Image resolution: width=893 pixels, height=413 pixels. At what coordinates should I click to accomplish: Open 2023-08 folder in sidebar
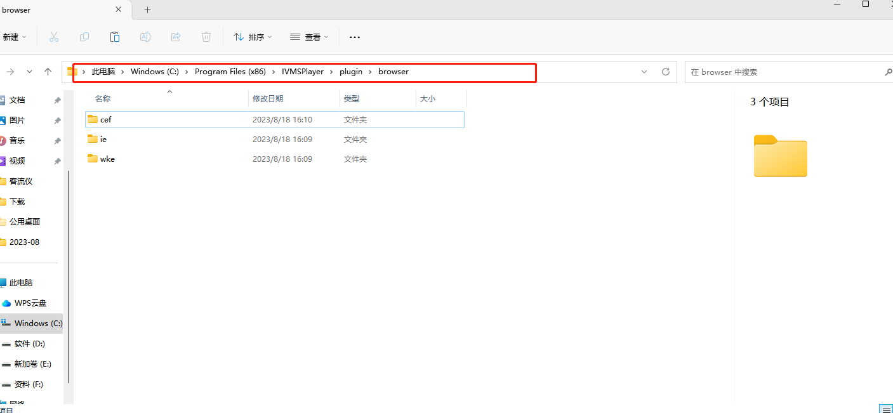(24, 242)
